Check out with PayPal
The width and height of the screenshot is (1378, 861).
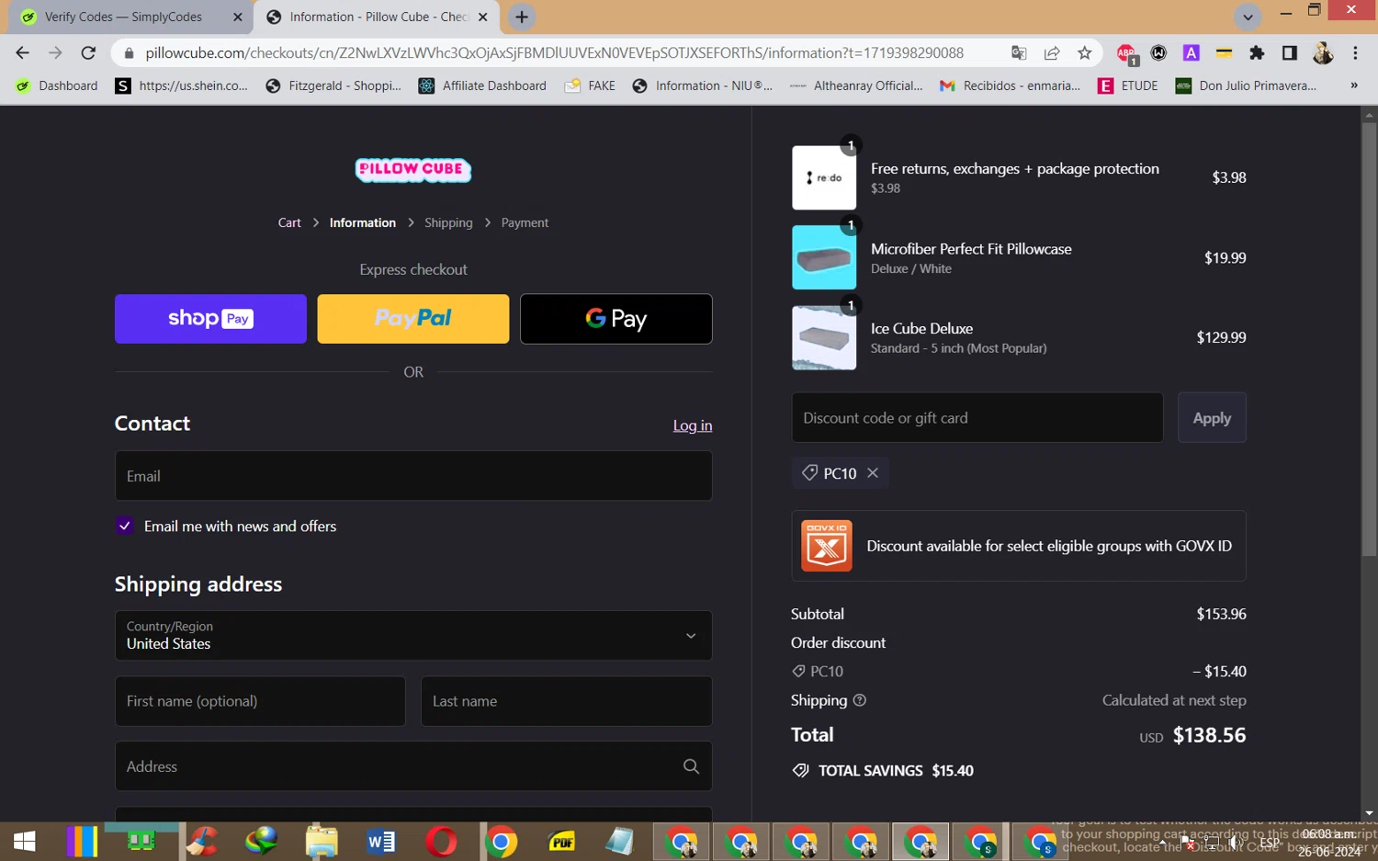click(x=413, y=319)
